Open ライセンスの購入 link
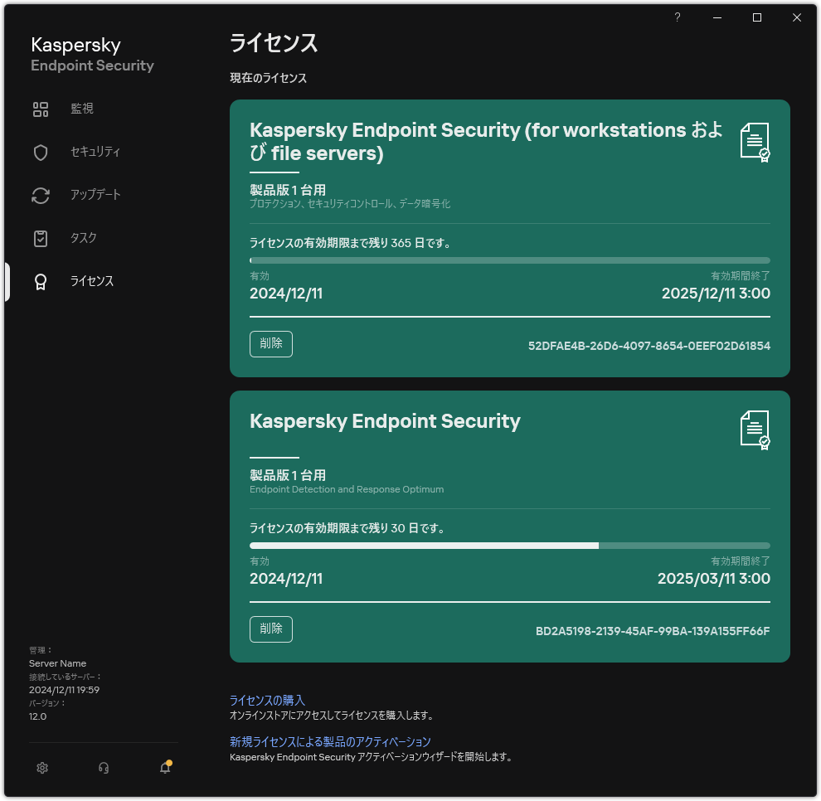The width and height of the screenshot is (821, 801). pyautogui.click(x=266, y=700)
